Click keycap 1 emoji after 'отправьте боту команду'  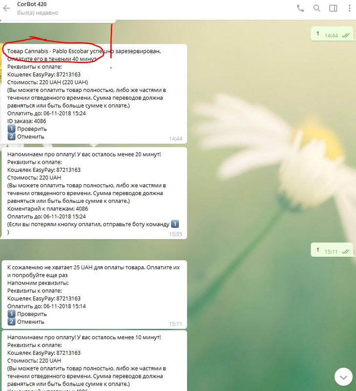(x=175, y=224)
